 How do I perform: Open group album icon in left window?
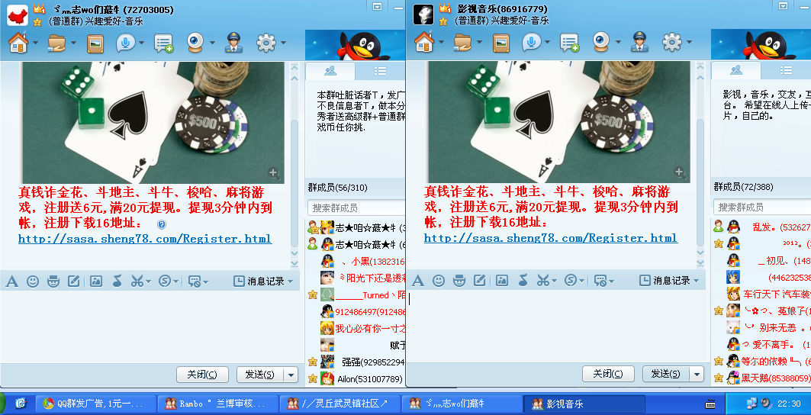tap(95, 43)
